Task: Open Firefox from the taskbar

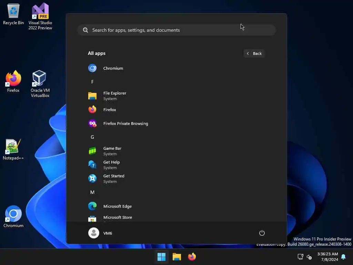Action: pos(192,257)
